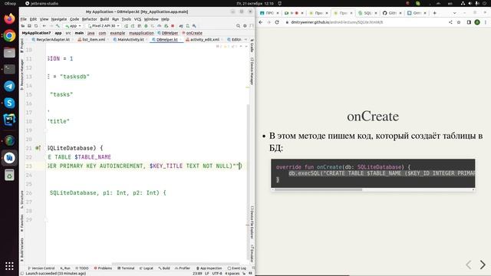The width and height of the screenshot is (491, 276).
Task: Go to the previous slide arrow
Action: (469, 264)
